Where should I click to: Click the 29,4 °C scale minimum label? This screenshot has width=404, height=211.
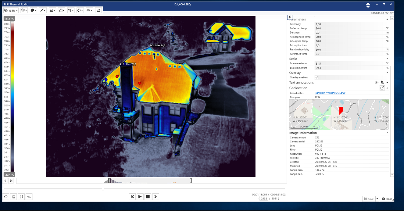coord(9,175)
